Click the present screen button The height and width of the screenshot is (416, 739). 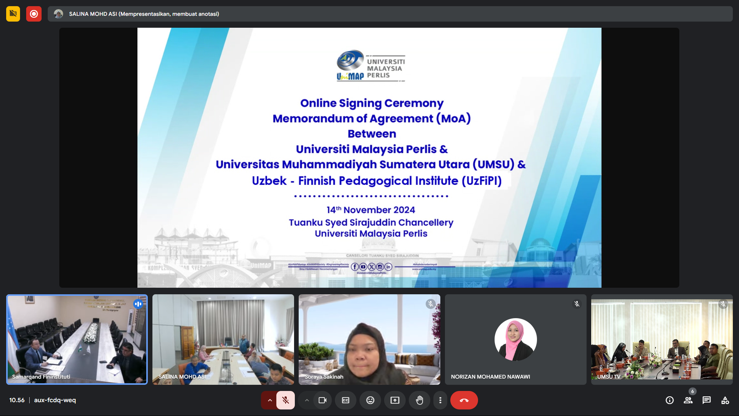[x=395, y=400]
